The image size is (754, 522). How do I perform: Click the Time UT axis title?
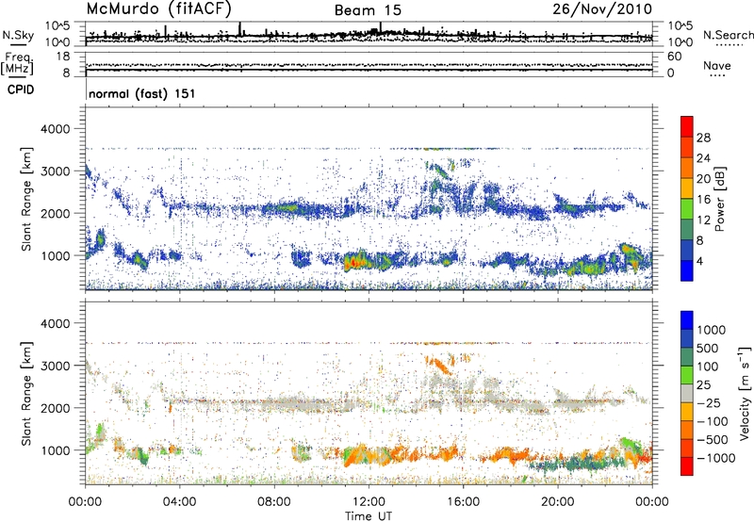click(x=369, y=516)
